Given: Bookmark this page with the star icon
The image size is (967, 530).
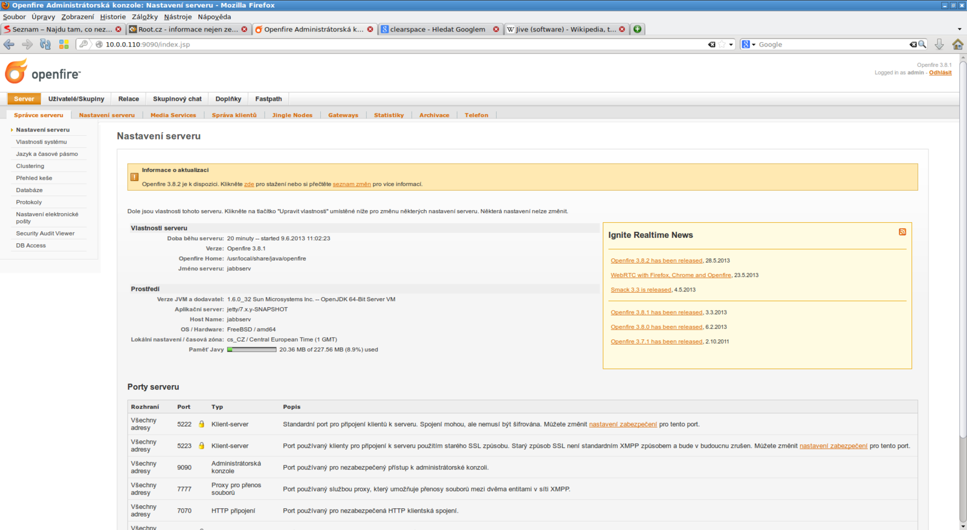Looking at the screenshot, I should coord(722,45).
